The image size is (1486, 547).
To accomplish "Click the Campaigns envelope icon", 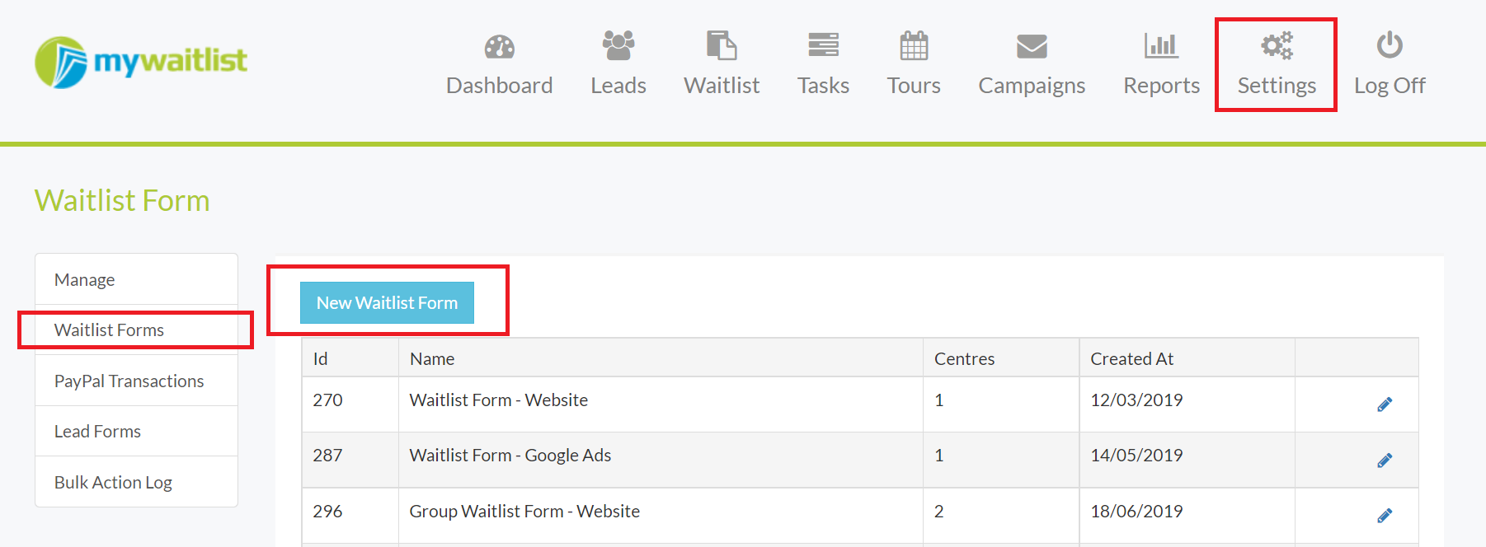I will click(x=1032, y=46).
